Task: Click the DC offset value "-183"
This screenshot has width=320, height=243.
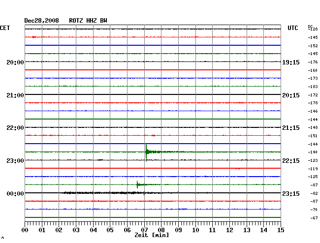Action: (313, 87)
